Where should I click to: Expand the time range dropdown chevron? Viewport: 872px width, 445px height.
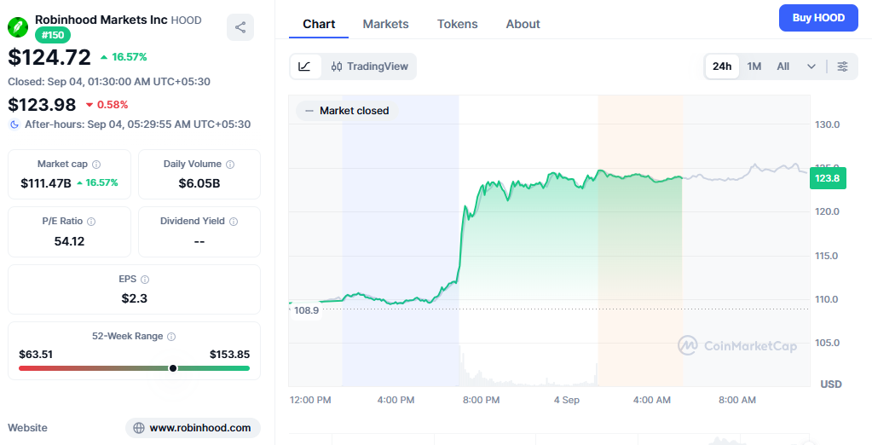coord(811,66)
